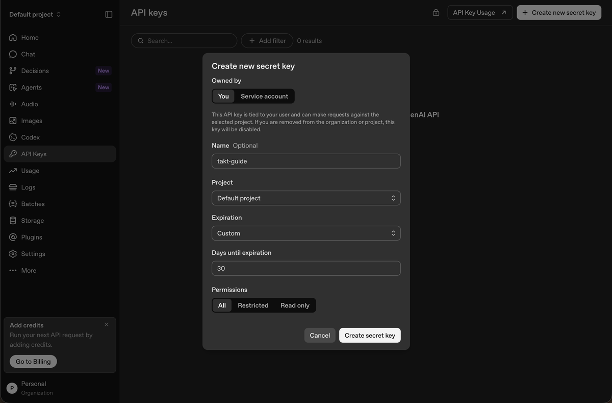Image resolution: width=612 pixels, height=403 pixels.
Task: Click New badge beside Decisions
Action: click(x=104, y=70)
